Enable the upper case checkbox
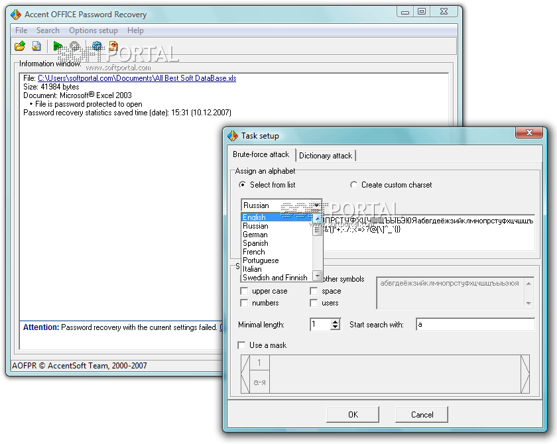 click(x=244, y=291)
